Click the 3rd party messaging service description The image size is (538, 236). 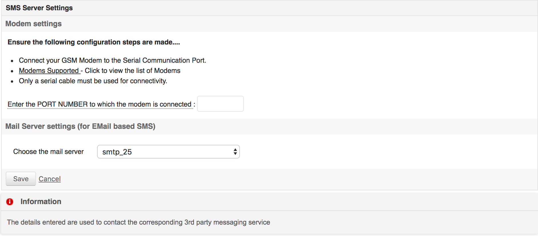pyautogui.click(x=138, y=222)
